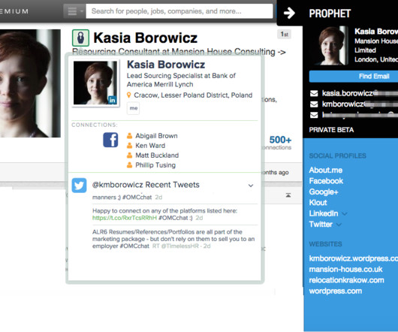The height and width of the screenshot is (332, 398).
Task: Open the Twitter social profile link
Action: [x=321, y=225]
